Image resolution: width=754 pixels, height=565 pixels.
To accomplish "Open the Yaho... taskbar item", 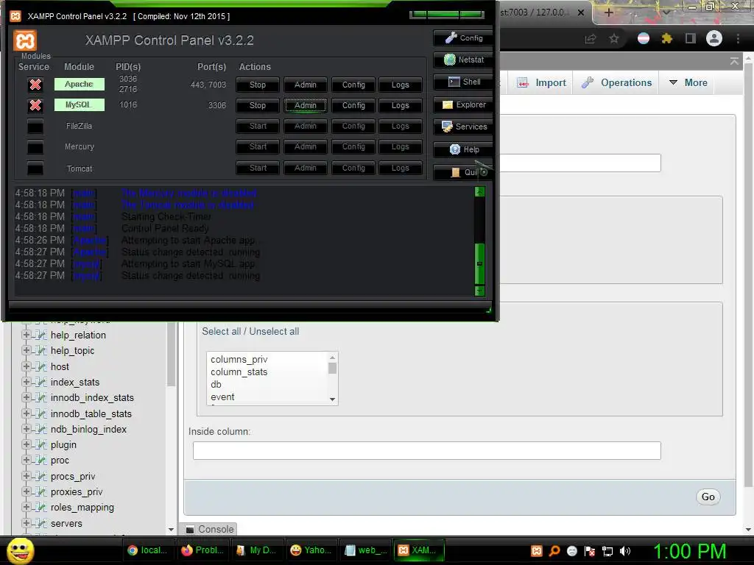I will (311, 550).
